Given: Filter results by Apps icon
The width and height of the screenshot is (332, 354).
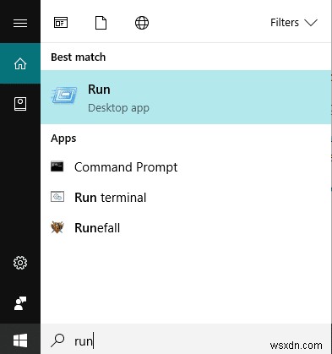Looking at the screenshot, I should click(x=61, y=23).
